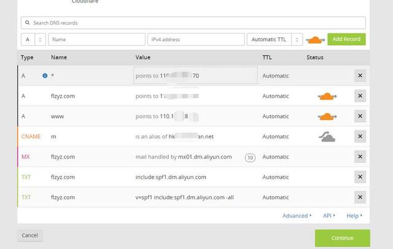
Task: Delete the v=spf1 TXT record
Action: 360,197
